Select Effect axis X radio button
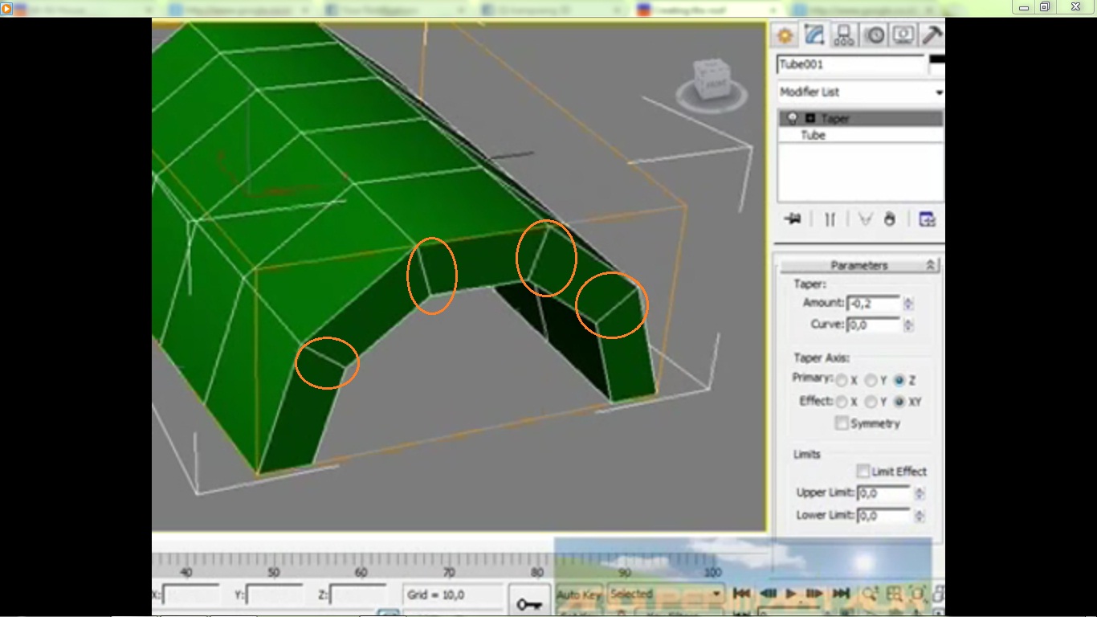 coord(842,402)
